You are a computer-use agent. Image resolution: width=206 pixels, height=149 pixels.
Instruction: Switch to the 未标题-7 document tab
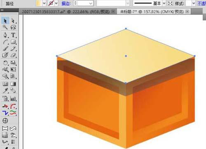pyautogui.click(x=152, y=11)
